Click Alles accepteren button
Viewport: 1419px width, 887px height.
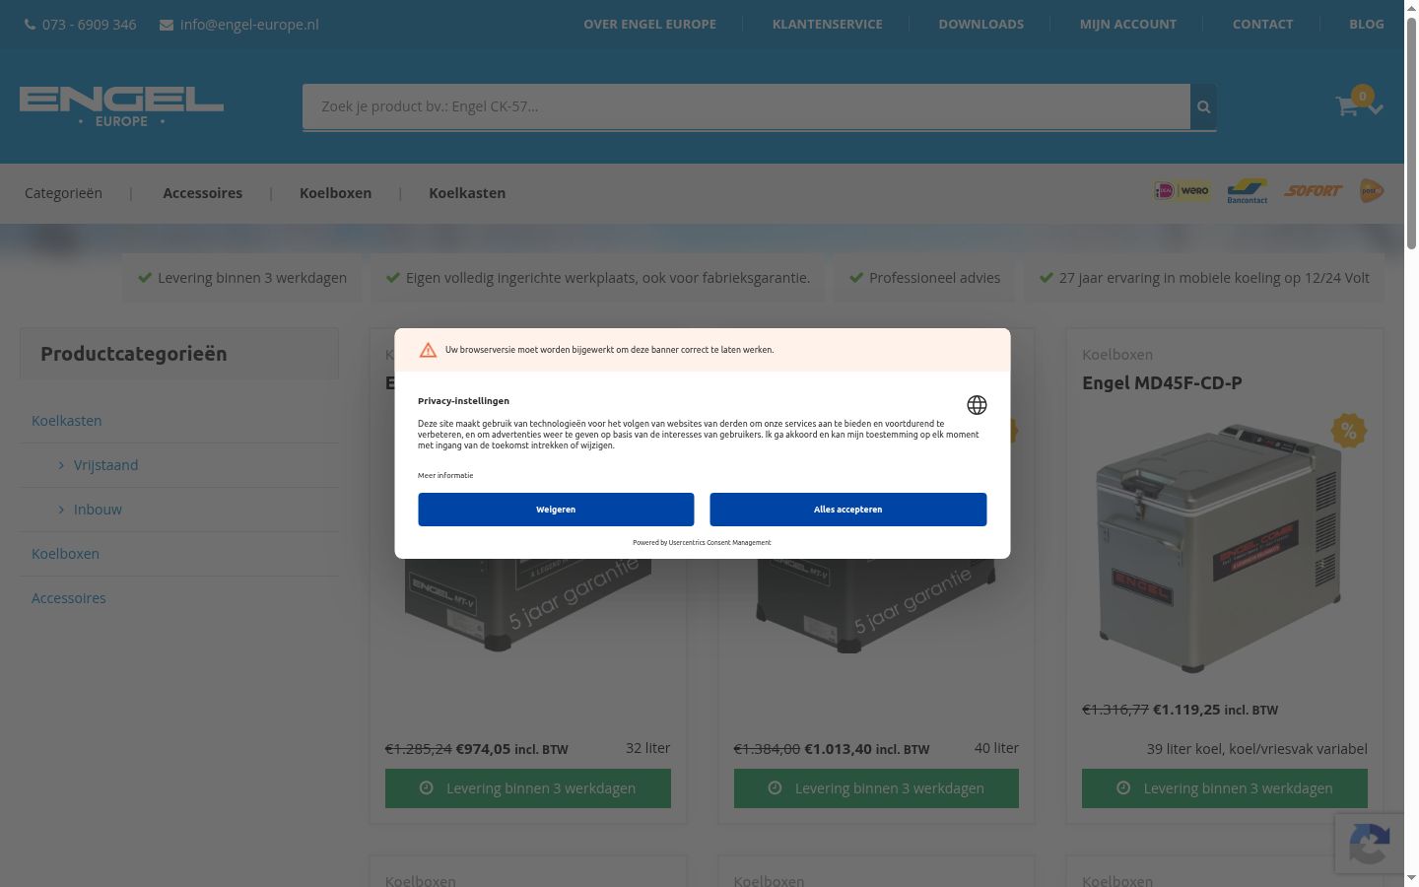coord(848,510)
